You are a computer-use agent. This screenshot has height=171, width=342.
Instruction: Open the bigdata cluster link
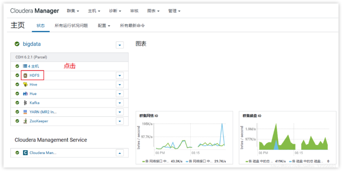[32, 44]
